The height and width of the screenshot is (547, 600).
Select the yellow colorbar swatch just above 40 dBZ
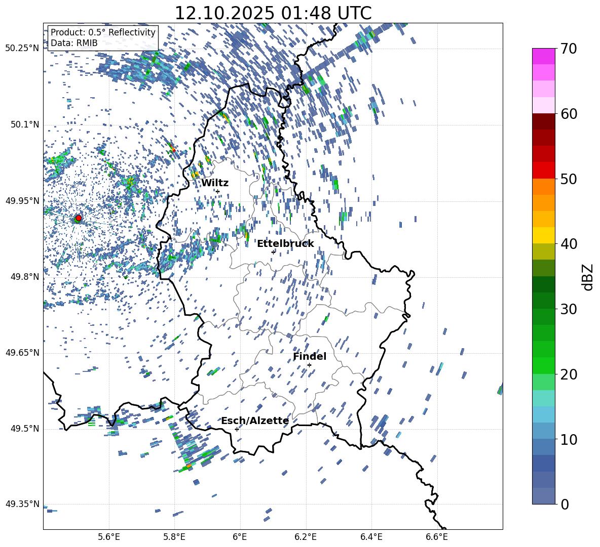click(544, 235)
